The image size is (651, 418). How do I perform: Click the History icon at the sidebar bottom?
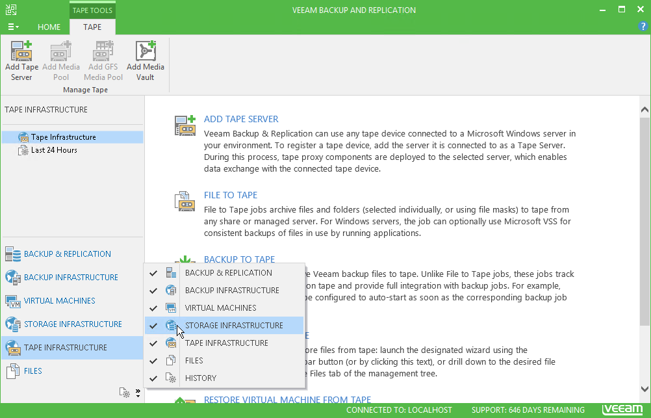click(125, 392)
